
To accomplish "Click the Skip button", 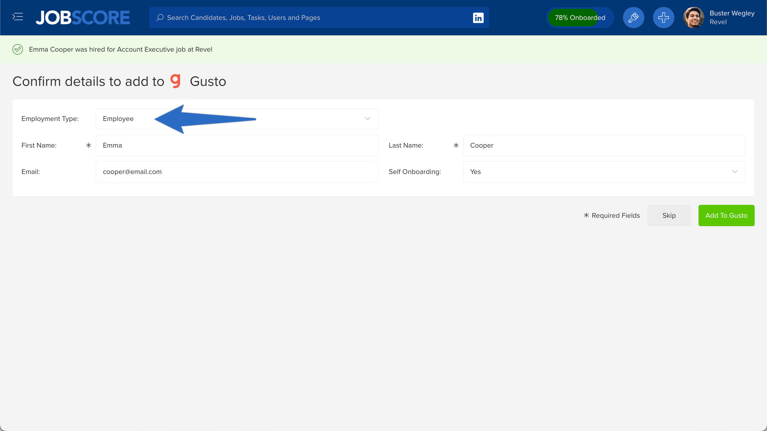I will (669, 215).
